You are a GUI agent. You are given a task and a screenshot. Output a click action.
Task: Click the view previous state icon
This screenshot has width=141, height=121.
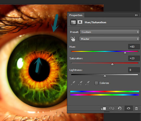pos(112,108)
